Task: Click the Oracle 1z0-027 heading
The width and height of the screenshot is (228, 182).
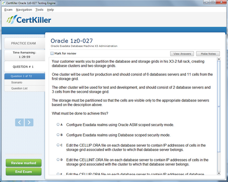Action: point(72,41)
